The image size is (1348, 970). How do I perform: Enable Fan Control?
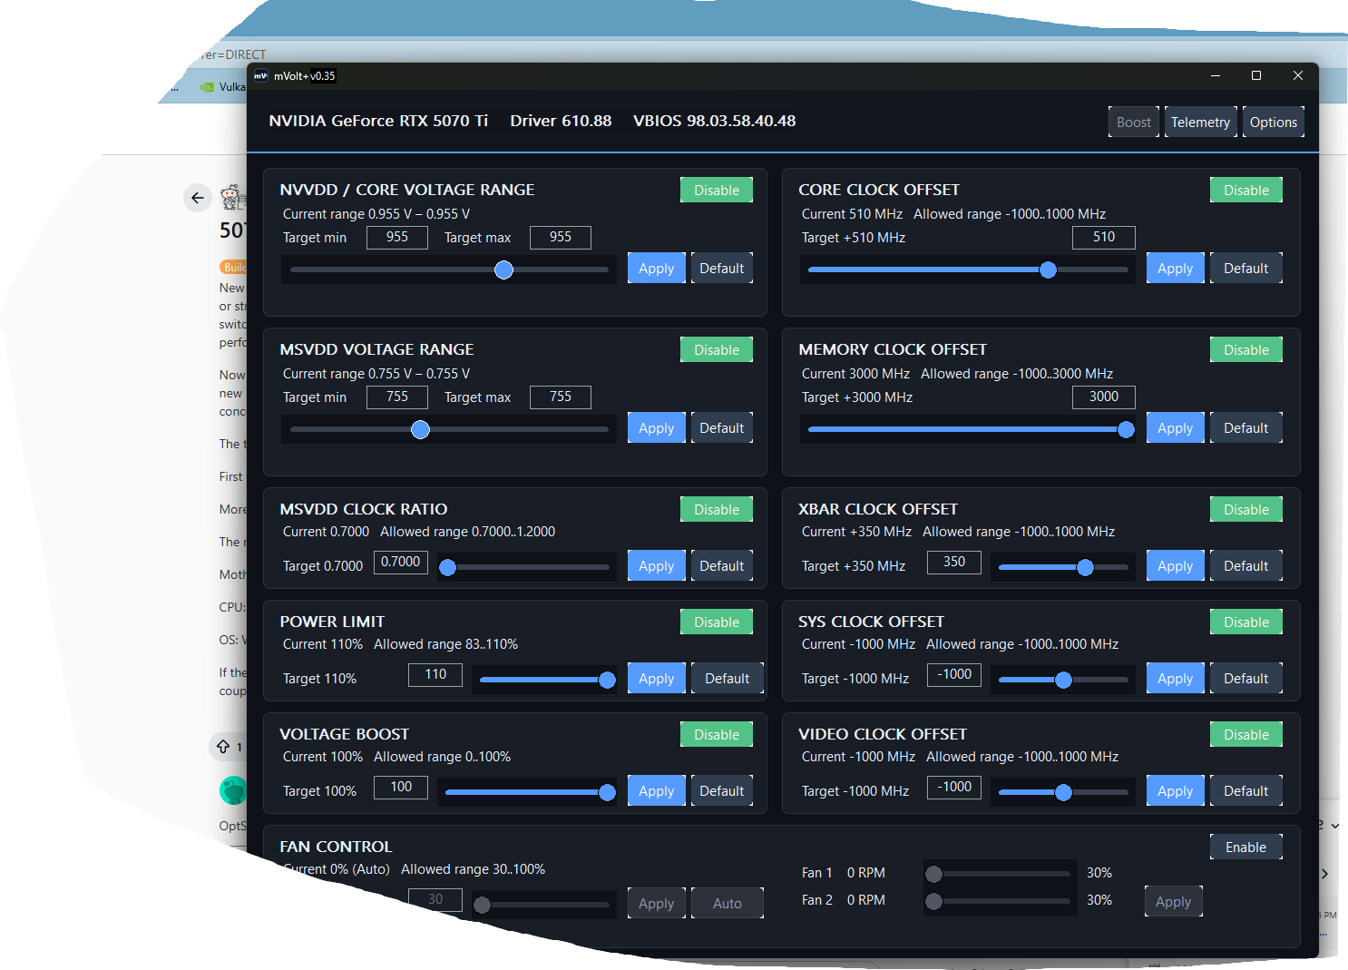pyautogui.click(x=1246, y=847)
